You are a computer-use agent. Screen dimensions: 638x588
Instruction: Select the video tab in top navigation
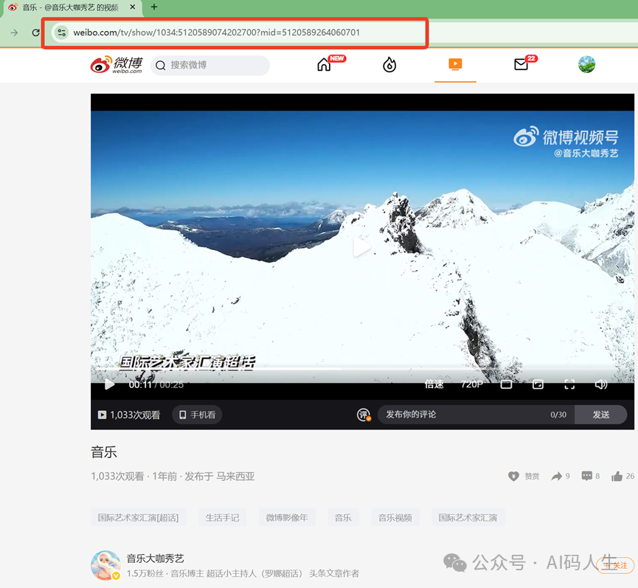coord(455,65)
